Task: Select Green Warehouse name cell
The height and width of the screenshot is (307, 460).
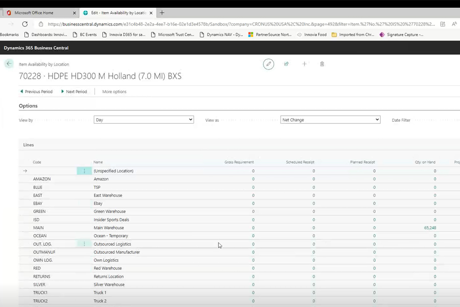Action: click(110, 211)
